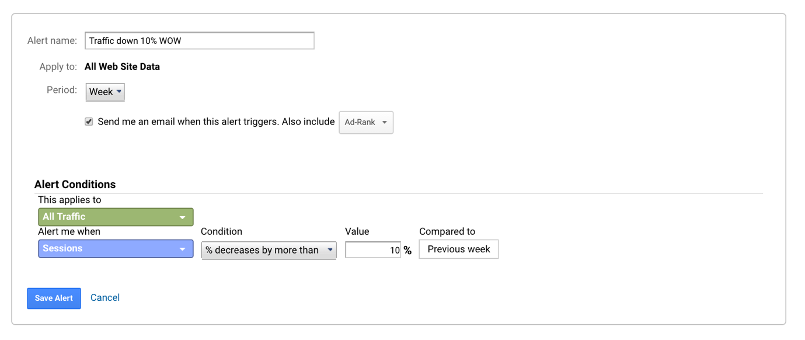Expand the green All Traffic dropdown

pos(116,217)
